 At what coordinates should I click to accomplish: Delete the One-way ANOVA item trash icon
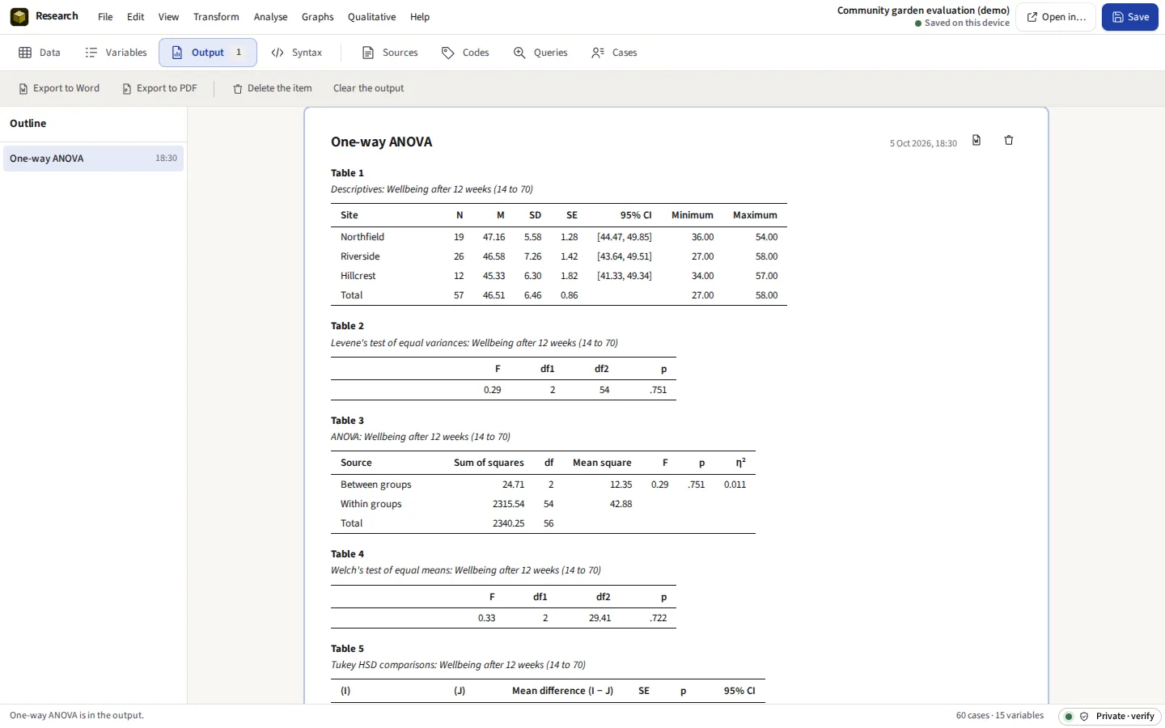point(1009,140)
